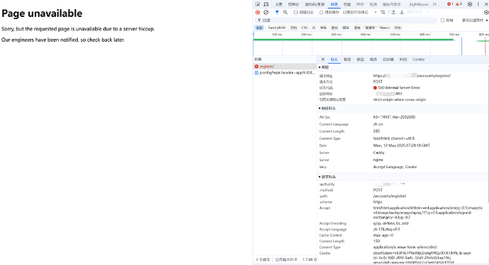Screen dimensions: 489x265
Task: Clear the network log
Action: pyautogui.click(x=266, y=13)
